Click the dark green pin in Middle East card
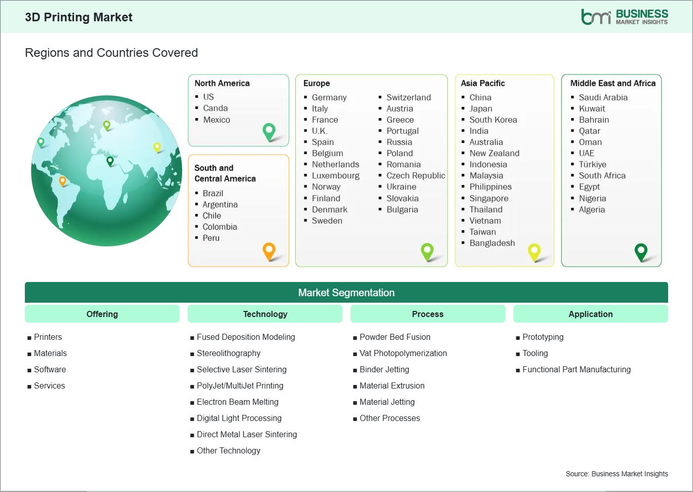 [641, 251]
